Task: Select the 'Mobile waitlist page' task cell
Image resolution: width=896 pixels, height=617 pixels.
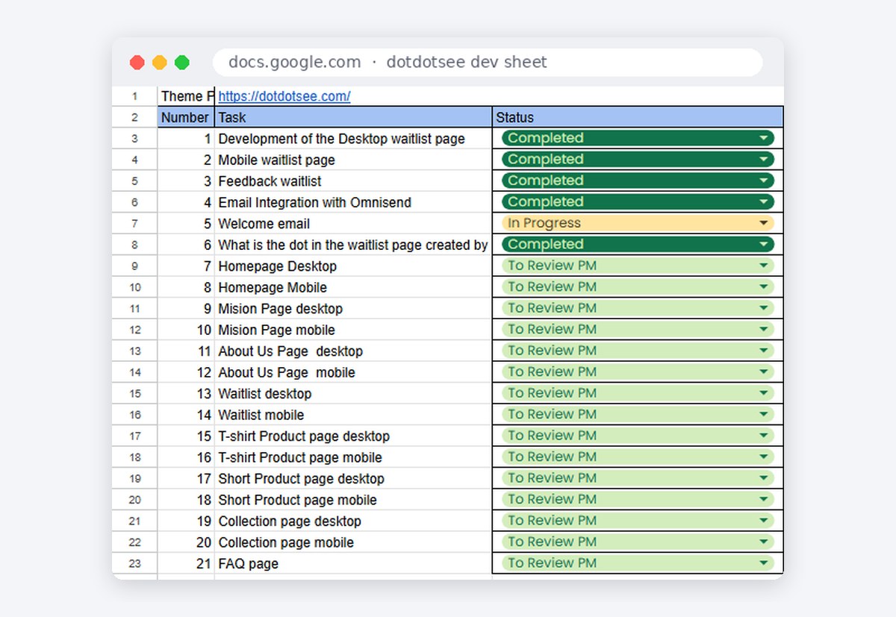Action: click(x=353, y=160)
